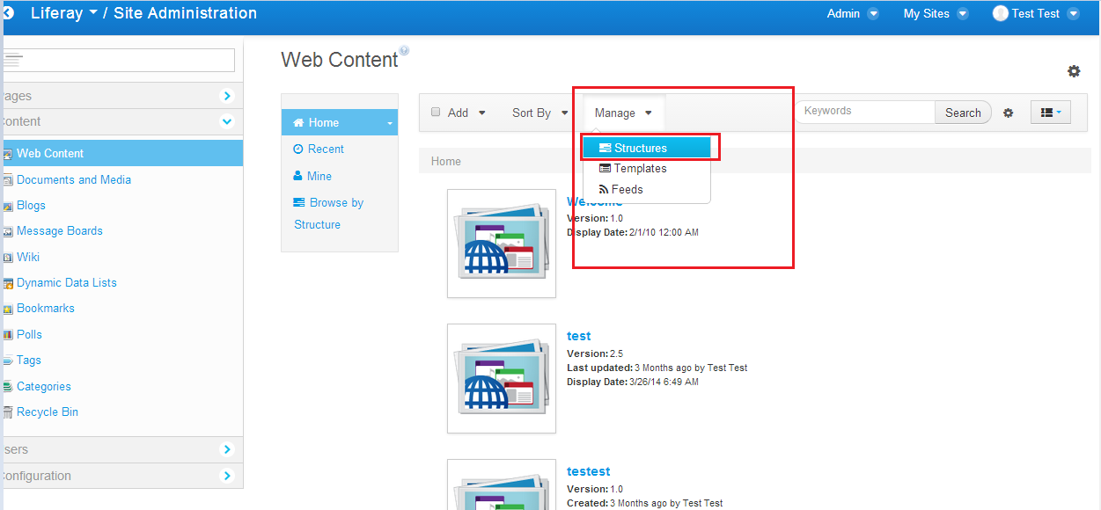Open the web content article named test

click(578, 335)
